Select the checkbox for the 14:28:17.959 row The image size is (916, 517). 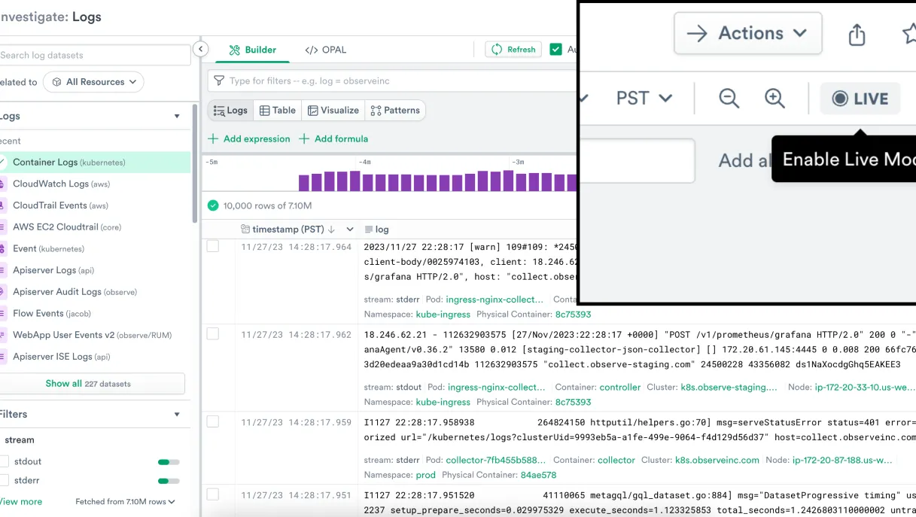coord(213,421)
